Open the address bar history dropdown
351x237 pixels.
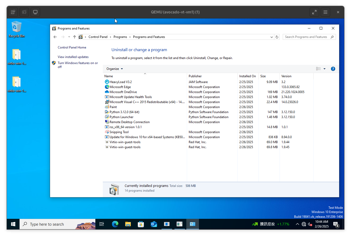272,37
